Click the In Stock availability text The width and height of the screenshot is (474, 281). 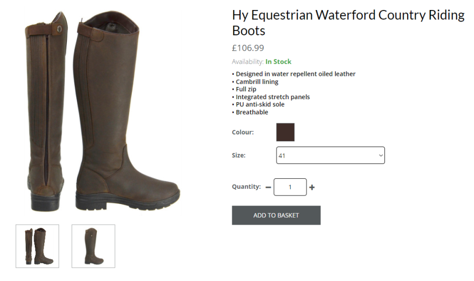(279, 62)
